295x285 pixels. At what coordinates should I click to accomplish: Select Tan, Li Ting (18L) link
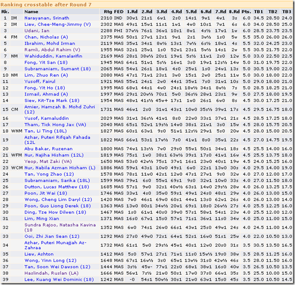[x=45, y=131]
